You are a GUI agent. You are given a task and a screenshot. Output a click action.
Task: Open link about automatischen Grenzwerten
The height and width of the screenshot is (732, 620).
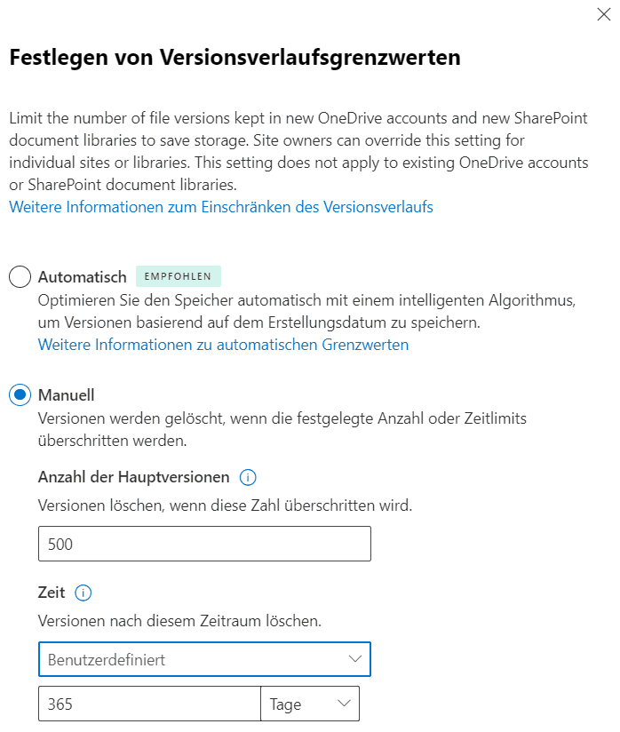point(223,345)
